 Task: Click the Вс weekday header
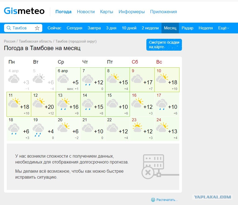point(159,62)
